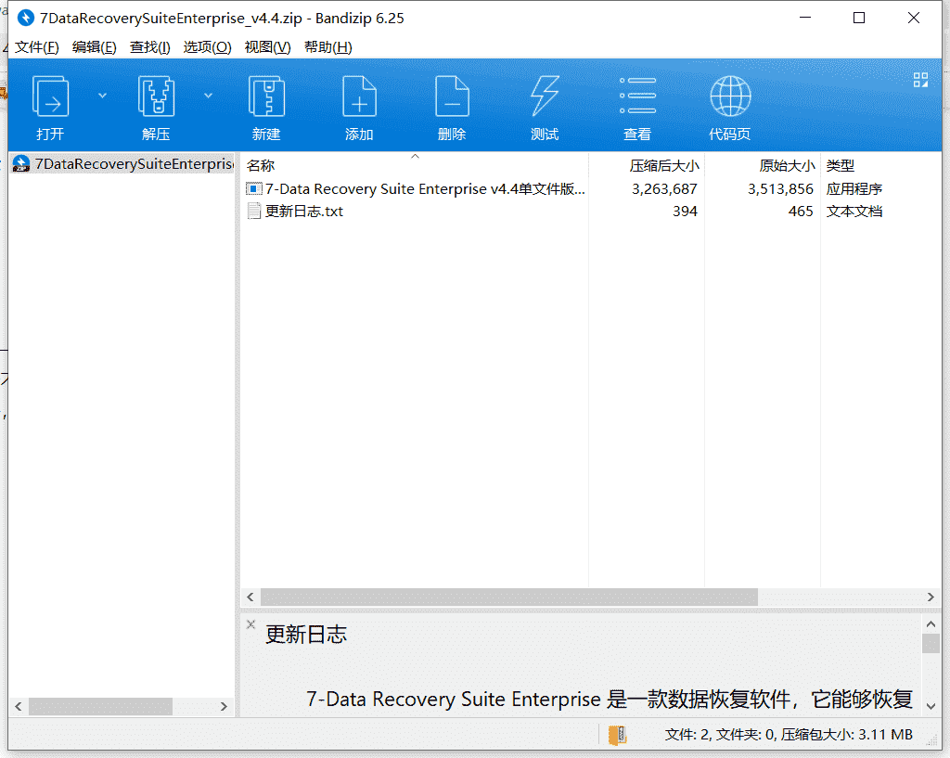Expand the dropdown arrow next to 解压
This screenshot has height=758, width=950.
208,96
